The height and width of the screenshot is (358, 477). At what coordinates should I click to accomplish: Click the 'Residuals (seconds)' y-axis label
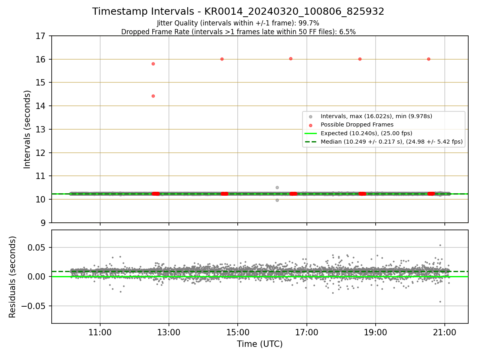(13, 277)
